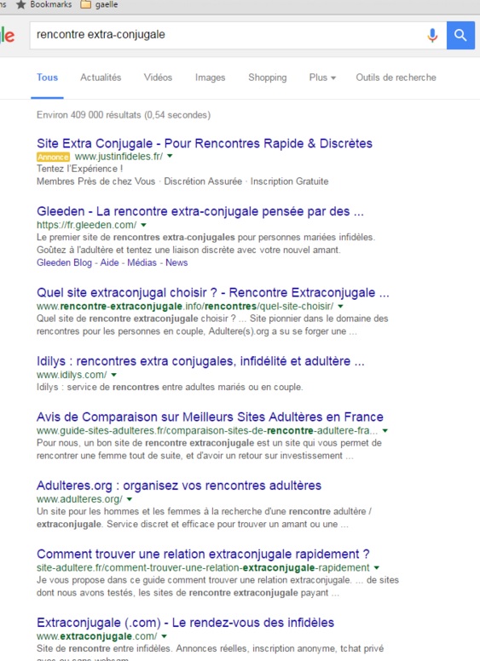This screenshot has width=480, height=661.
Task: Switch to the Actualités tab
Action: point(101,78)
